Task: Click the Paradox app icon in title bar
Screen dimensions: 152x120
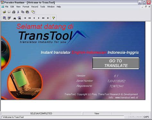Action: click(2, 2)
